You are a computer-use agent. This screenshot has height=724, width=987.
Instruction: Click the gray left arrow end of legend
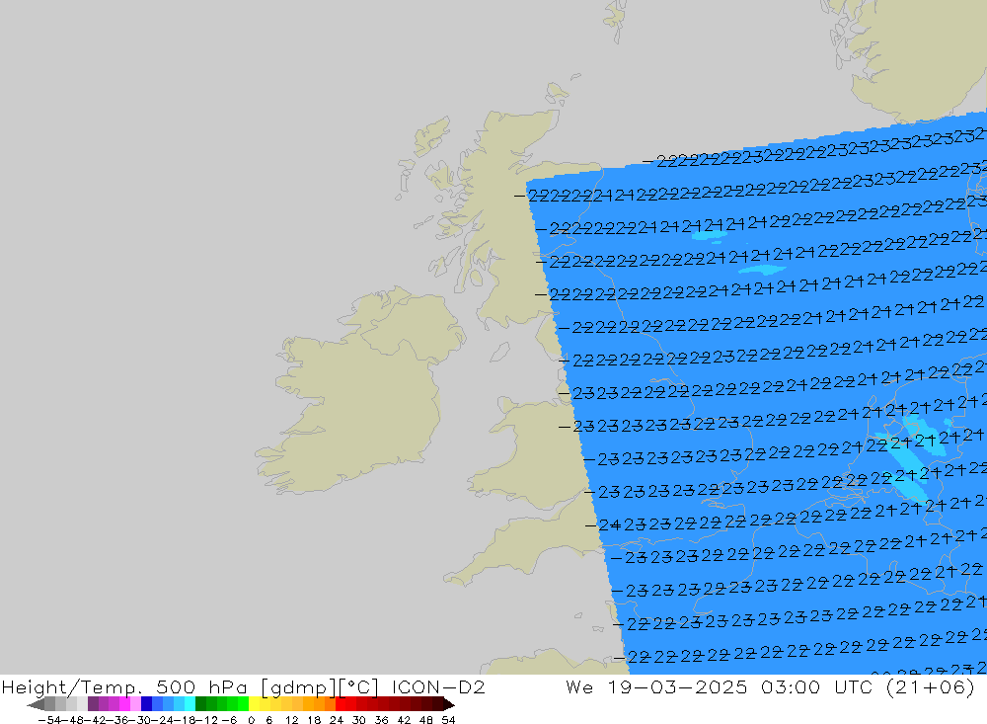point(36,704)
